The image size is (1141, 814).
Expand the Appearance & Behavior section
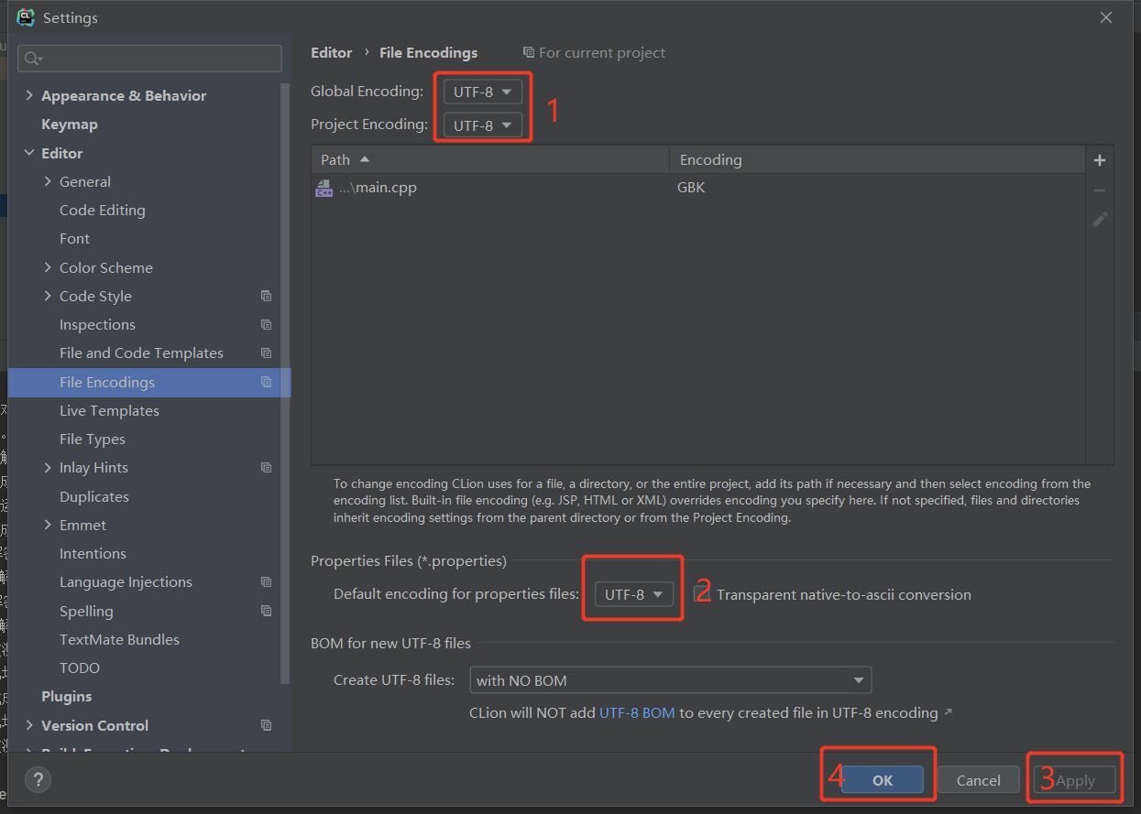(x=29, y=95)
